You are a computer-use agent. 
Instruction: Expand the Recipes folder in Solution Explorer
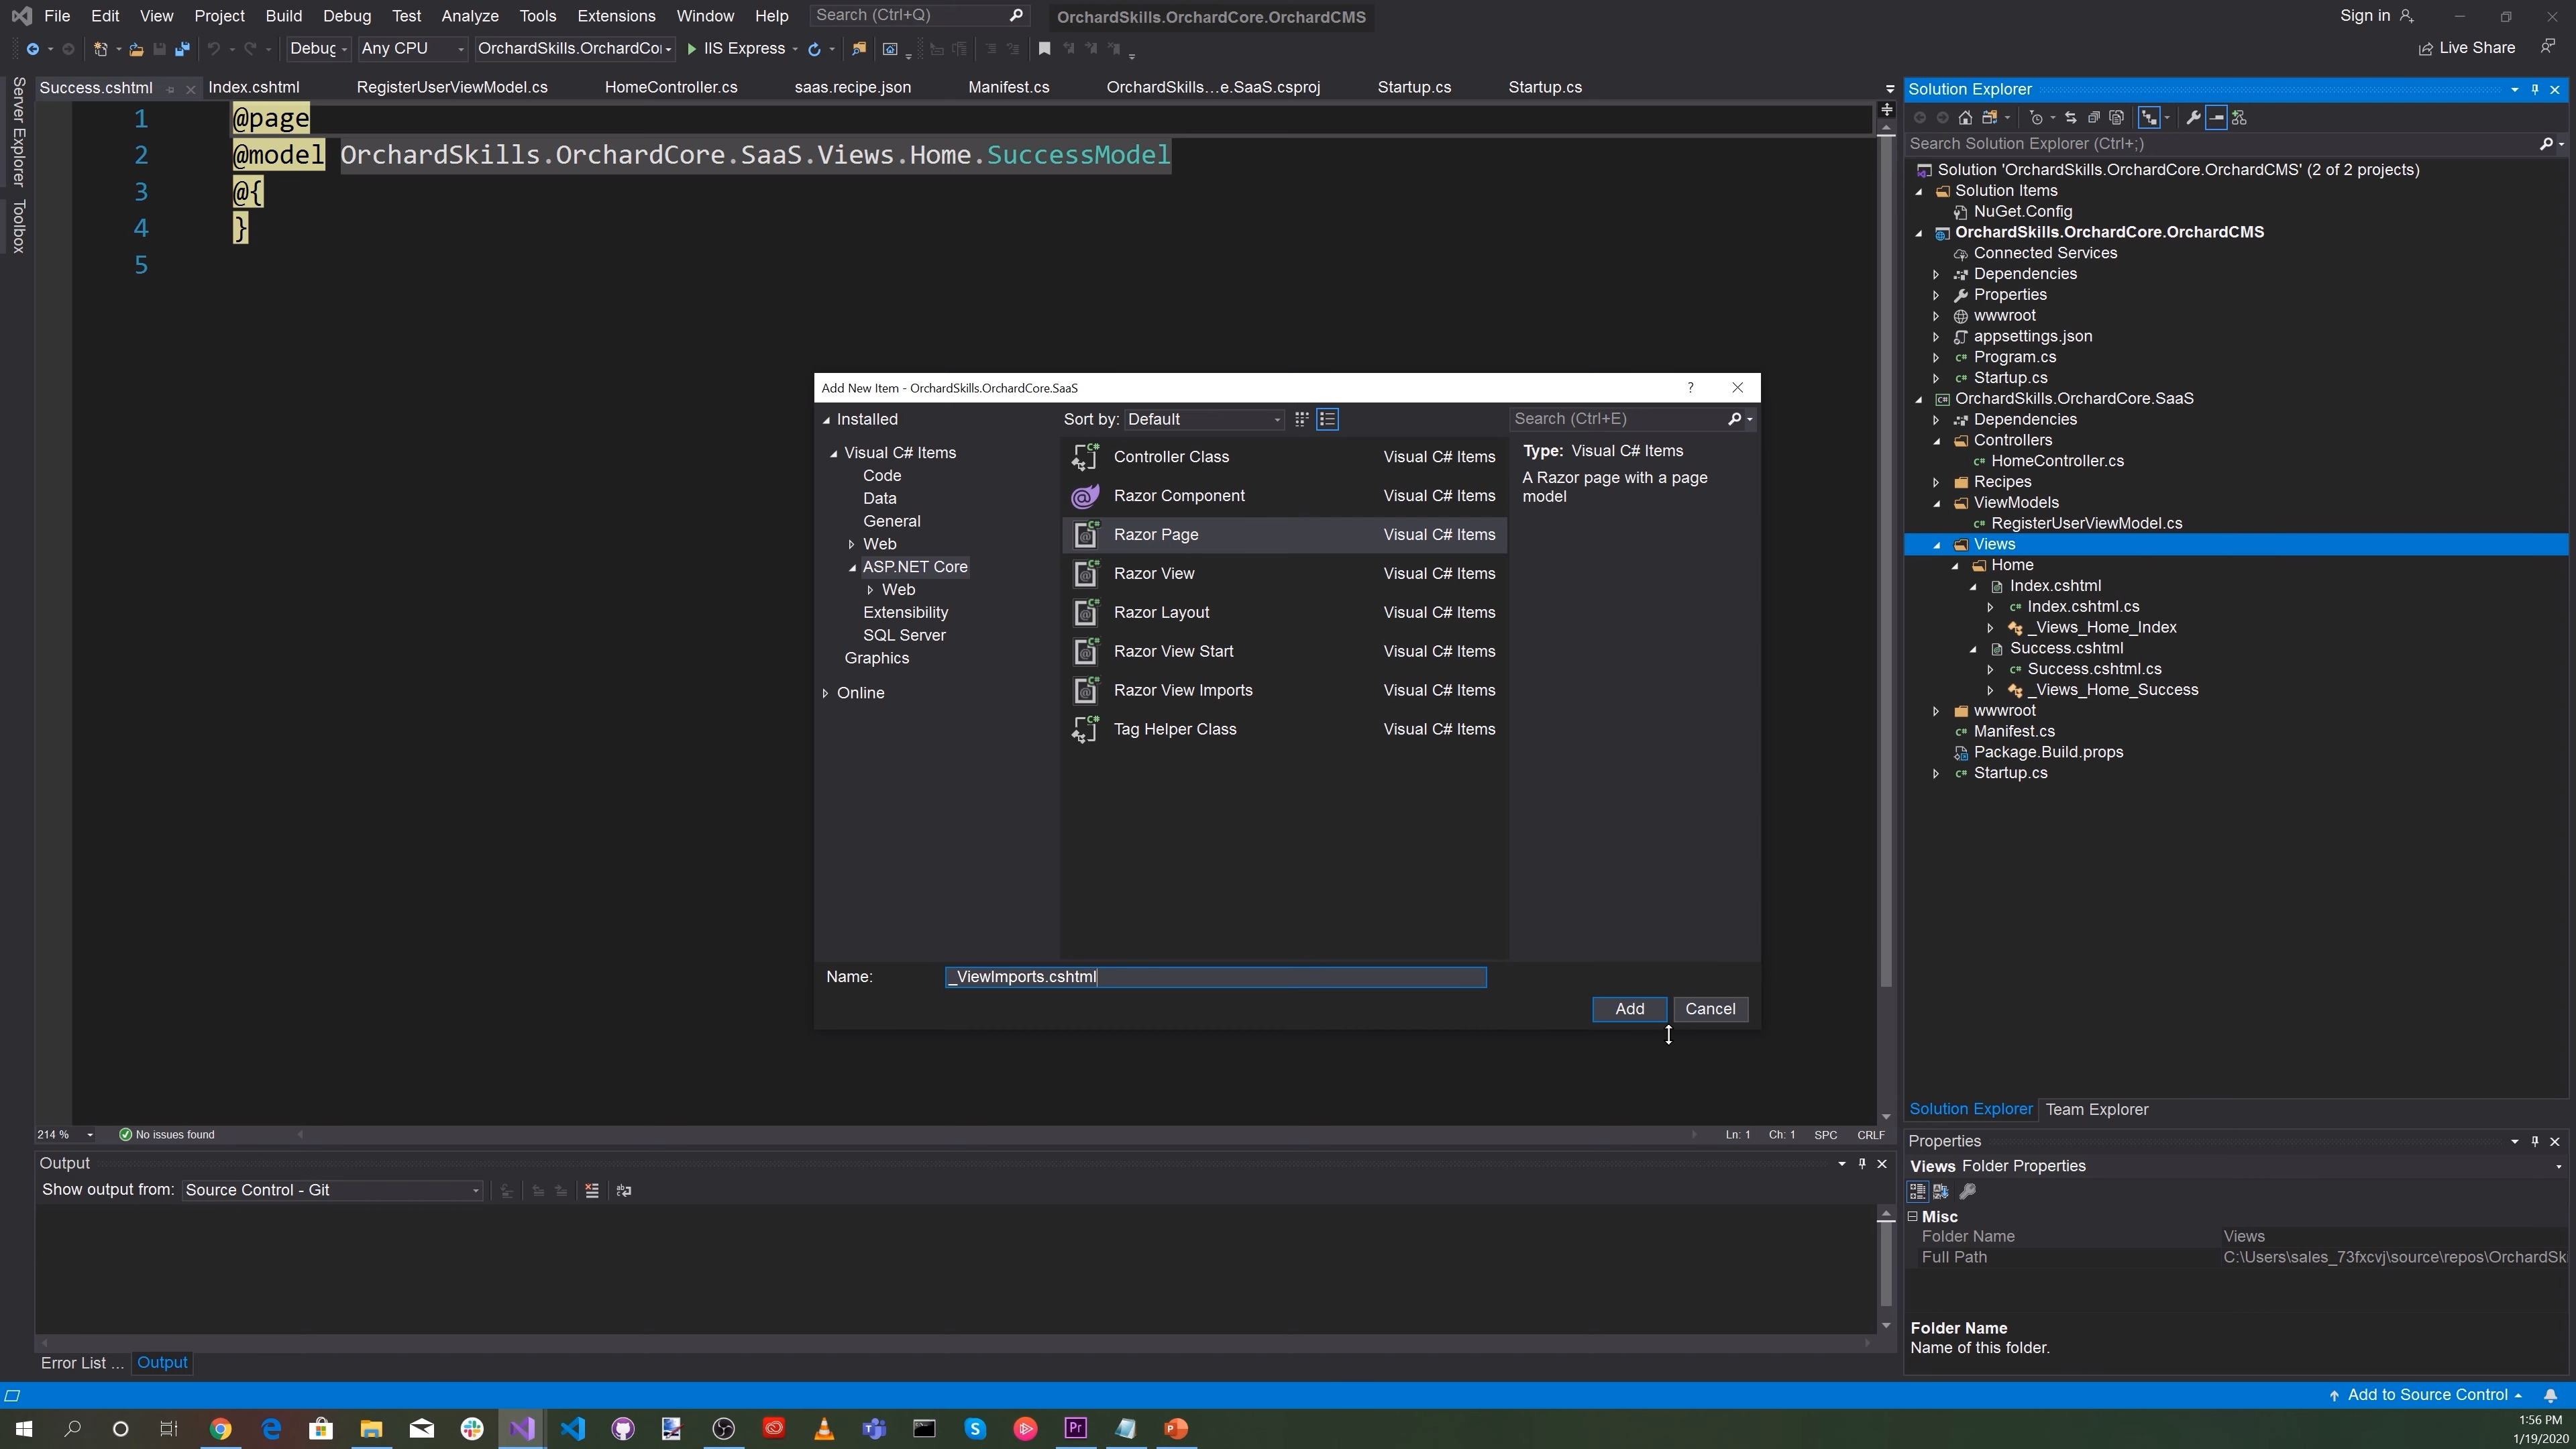(x=1937, y=483)
